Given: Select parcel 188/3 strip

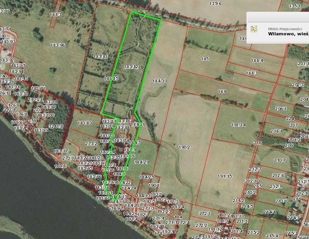Looking at the screenshot, I should (x=252, y=73).
